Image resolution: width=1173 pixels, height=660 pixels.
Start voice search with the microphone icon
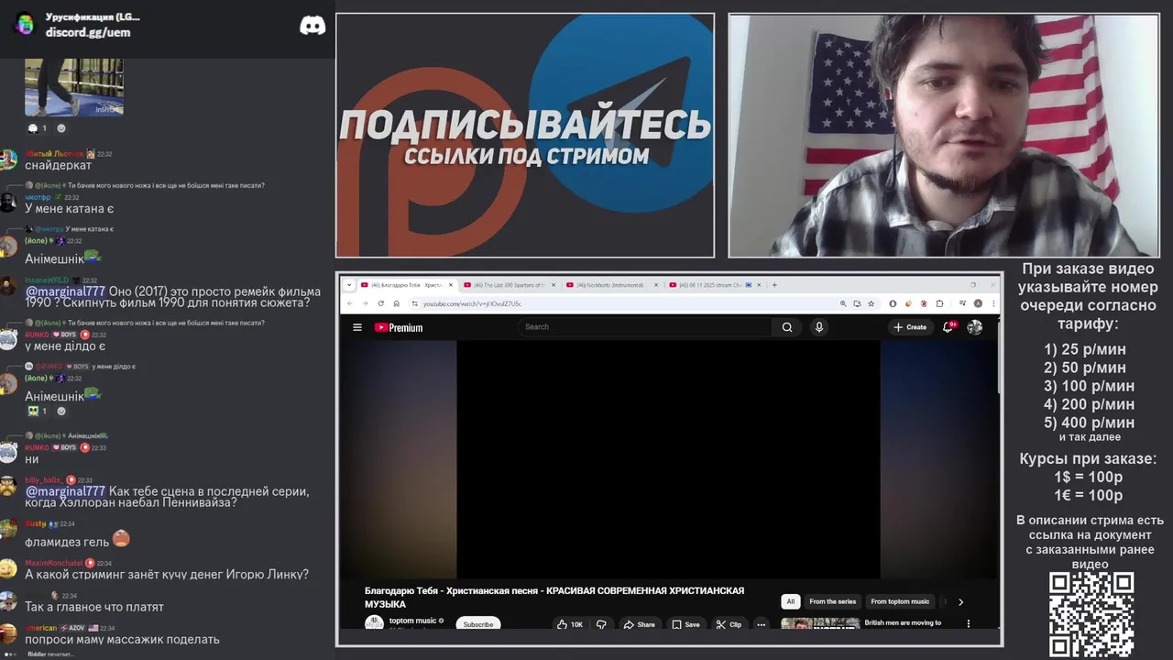coord(819,327)
